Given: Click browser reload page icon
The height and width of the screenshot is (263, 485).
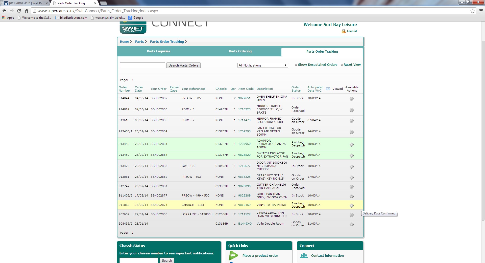Looking at the screenshot, I should [x=19, y=11].
